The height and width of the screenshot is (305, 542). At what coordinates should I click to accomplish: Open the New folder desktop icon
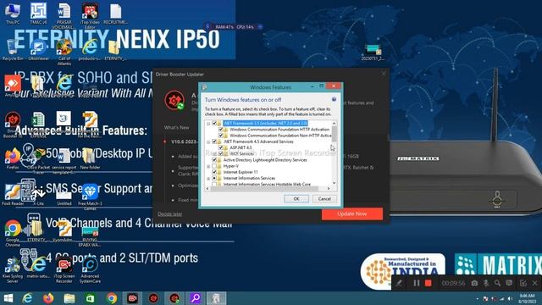[90, 158]
